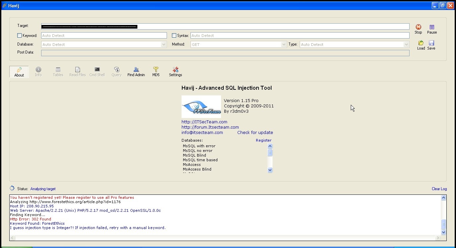The height and width of the screenshot is (248, 456).
Task: Open the Query tab
Action: (116, 72)
